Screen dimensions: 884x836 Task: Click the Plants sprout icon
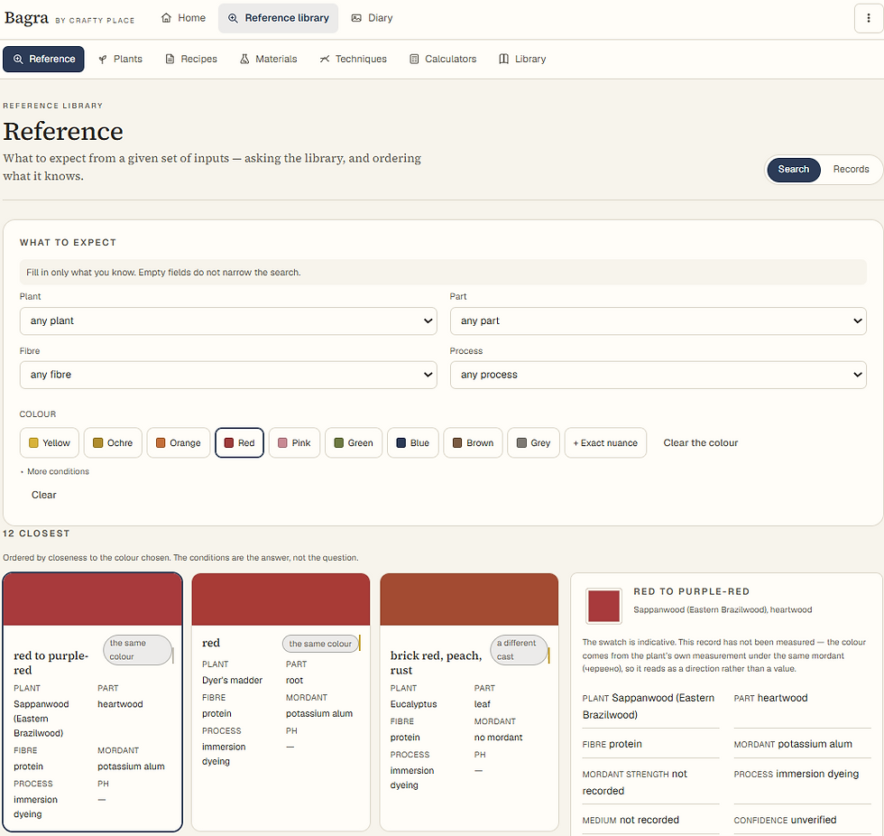click(103, 60)
